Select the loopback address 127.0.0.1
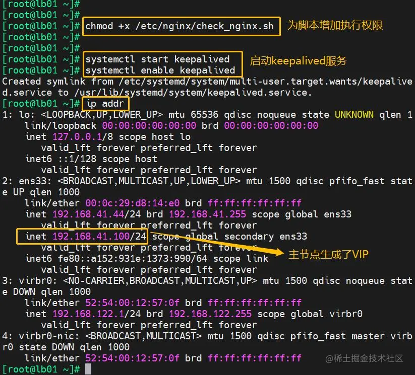Image resolution: width=415 pixels, height=375 pixels. [77, 137]
